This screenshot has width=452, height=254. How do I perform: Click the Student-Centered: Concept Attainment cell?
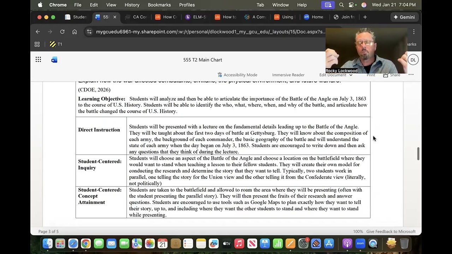[101, 202]
